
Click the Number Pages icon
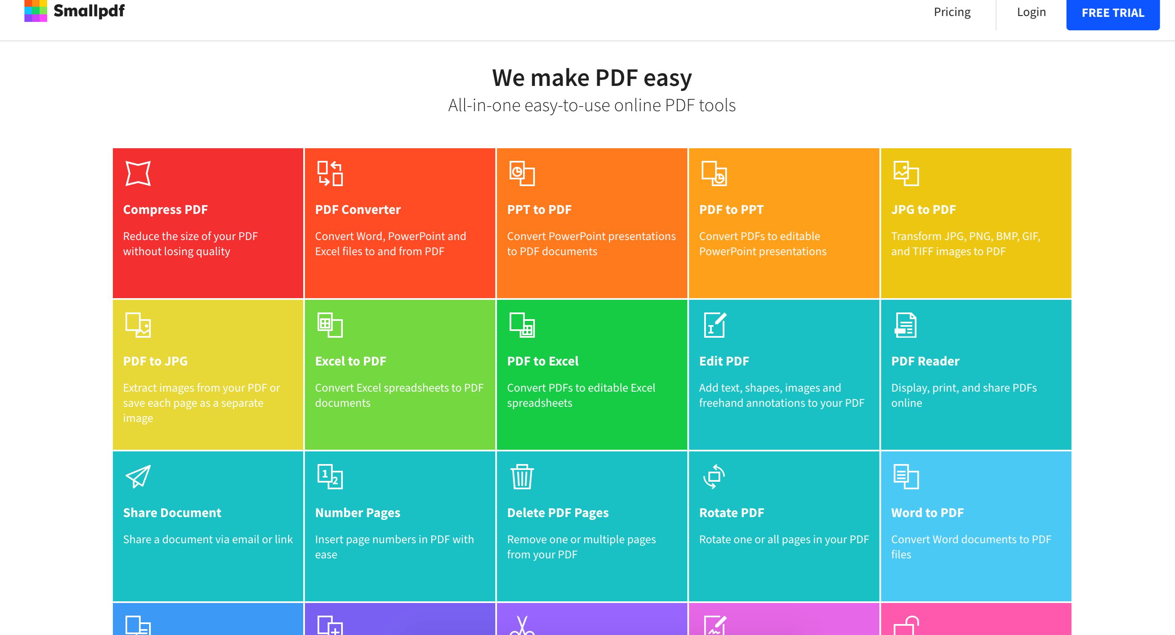coord(330,476)
